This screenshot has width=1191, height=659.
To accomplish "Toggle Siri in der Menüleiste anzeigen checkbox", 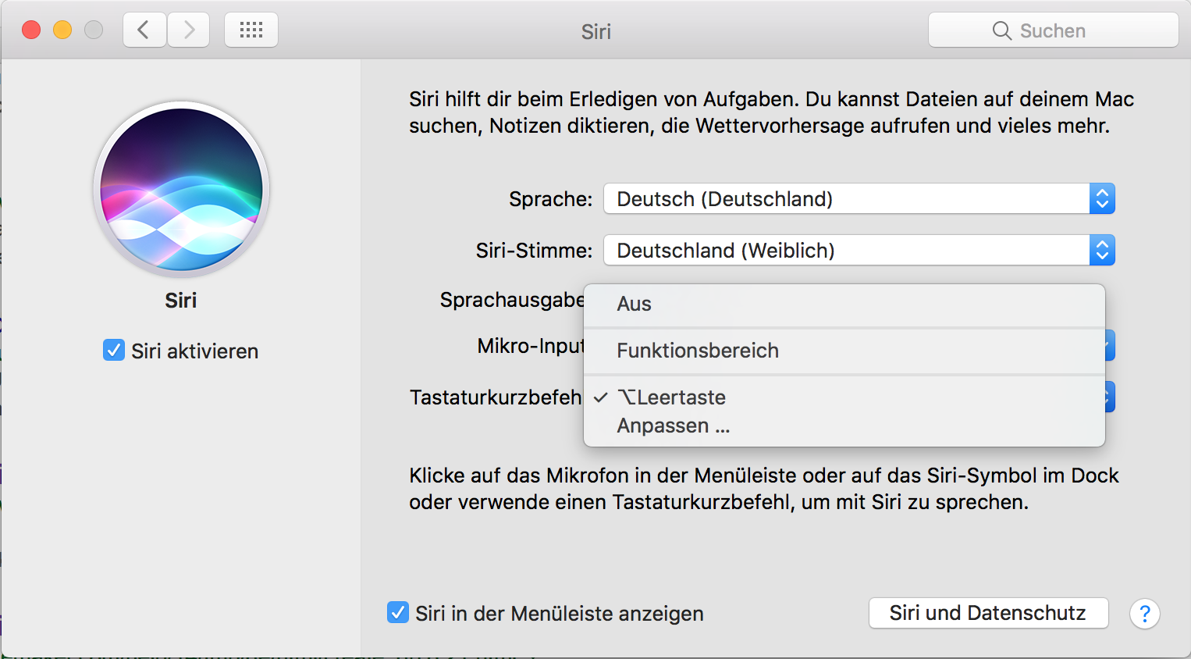I will (398, 613).
